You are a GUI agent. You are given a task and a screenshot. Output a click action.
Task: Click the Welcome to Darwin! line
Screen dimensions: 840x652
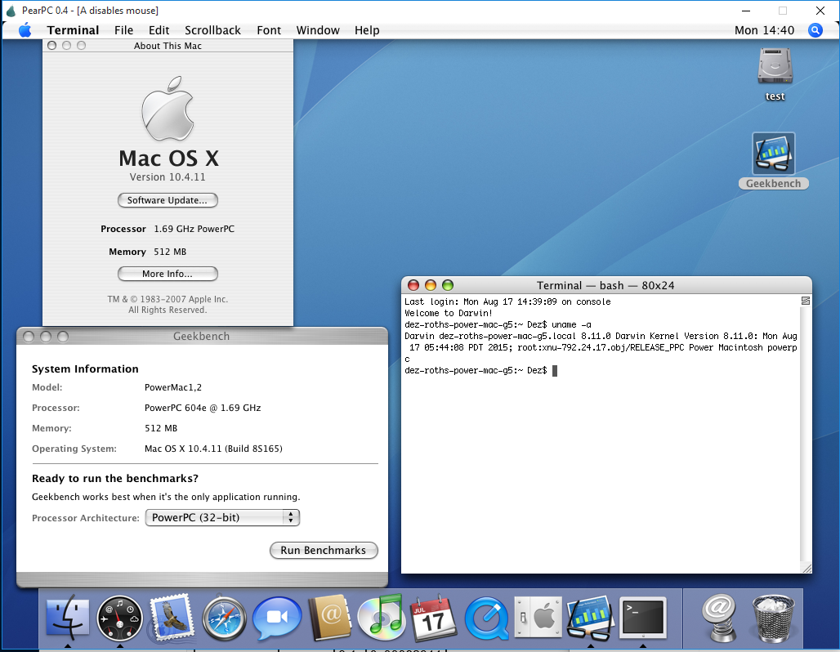pos(449,314)
